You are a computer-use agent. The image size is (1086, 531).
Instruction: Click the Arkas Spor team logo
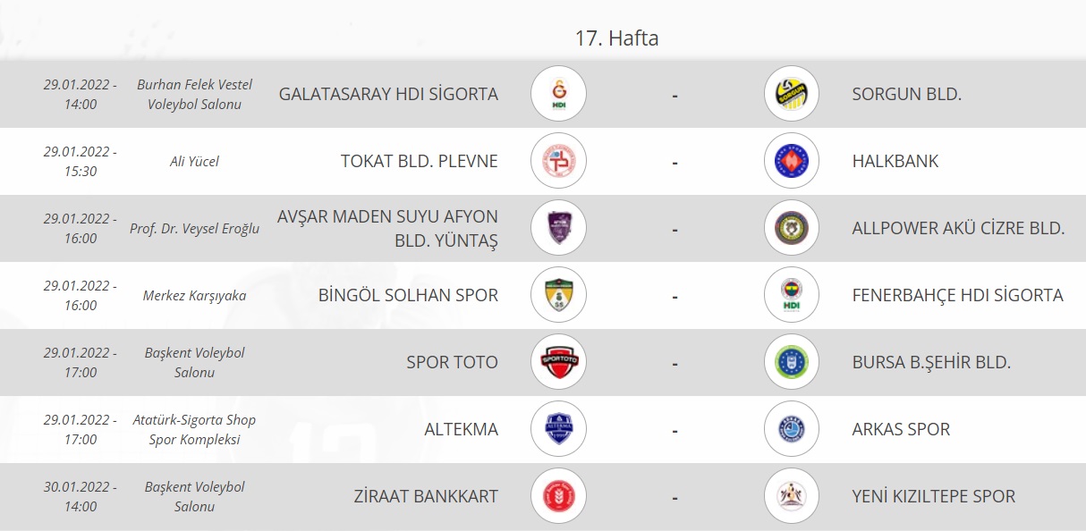point(792,429)
